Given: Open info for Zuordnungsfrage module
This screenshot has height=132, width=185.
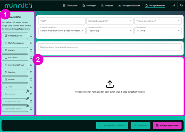Looking at the screenshot, I should [31, 65].
